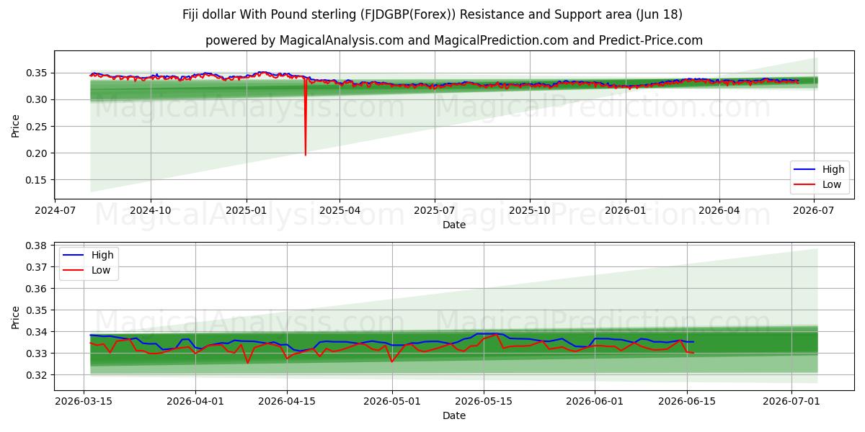Click 'Low' in the top chart legend
865x432 pixels.
[832, 185]
